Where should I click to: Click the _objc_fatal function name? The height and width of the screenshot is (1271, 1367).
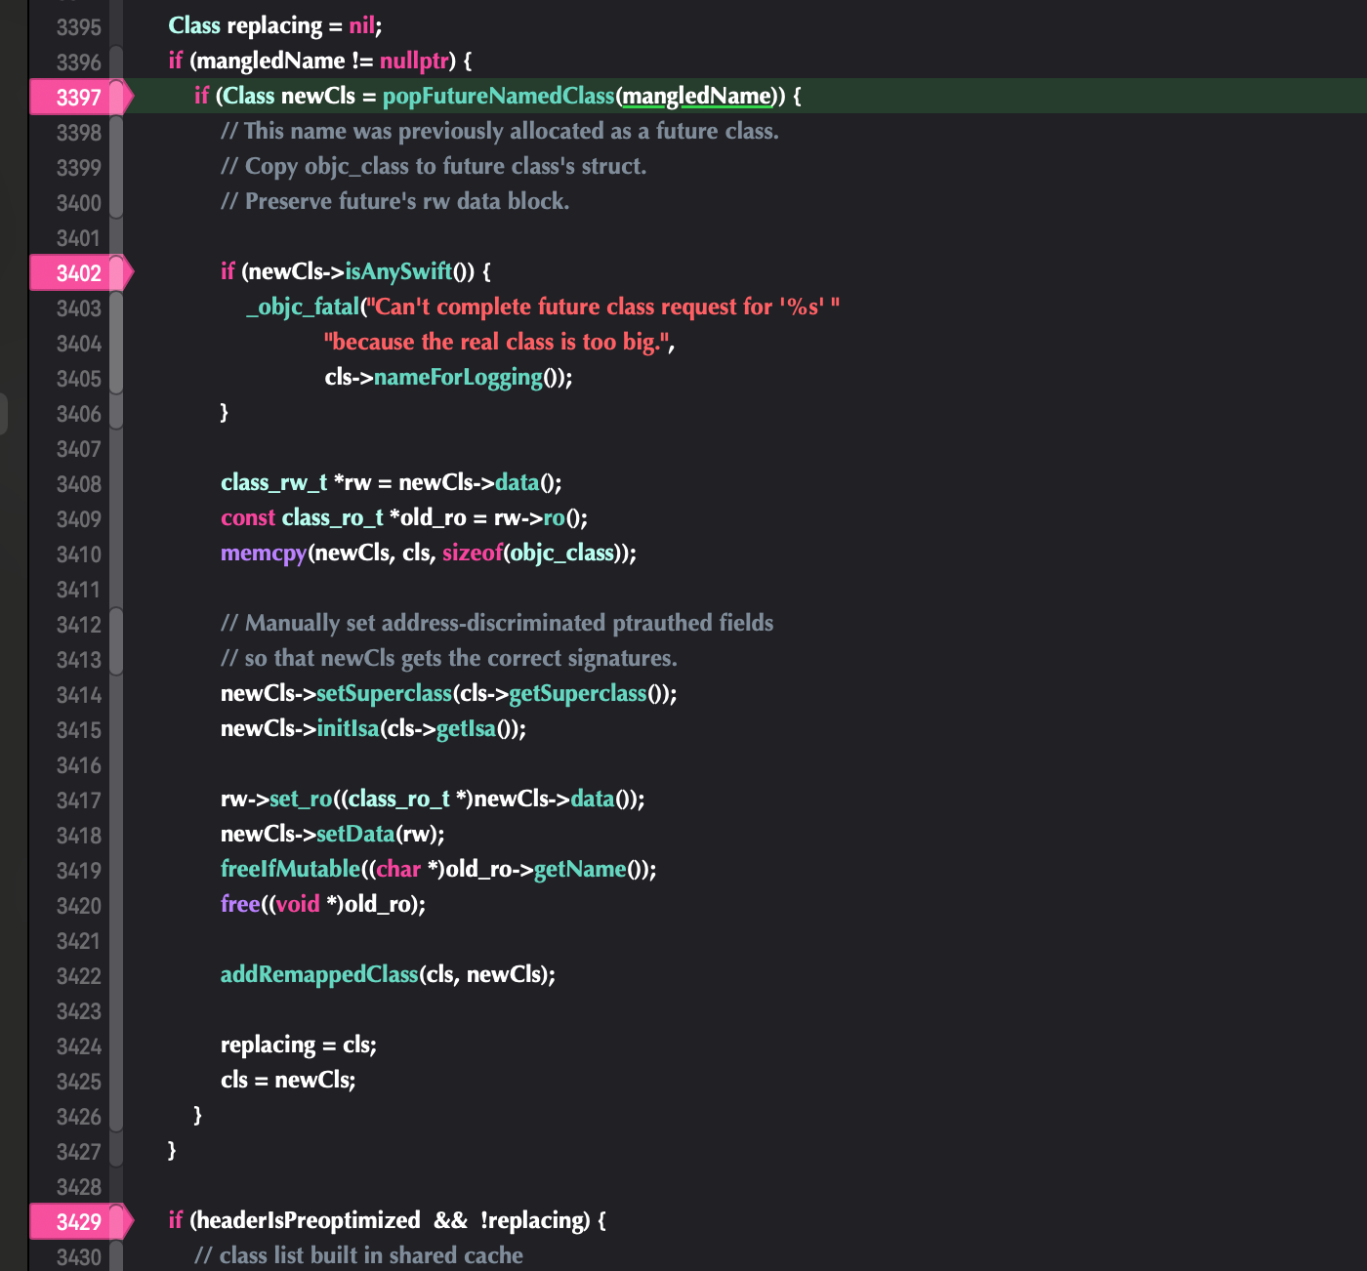tap(304, 307)
